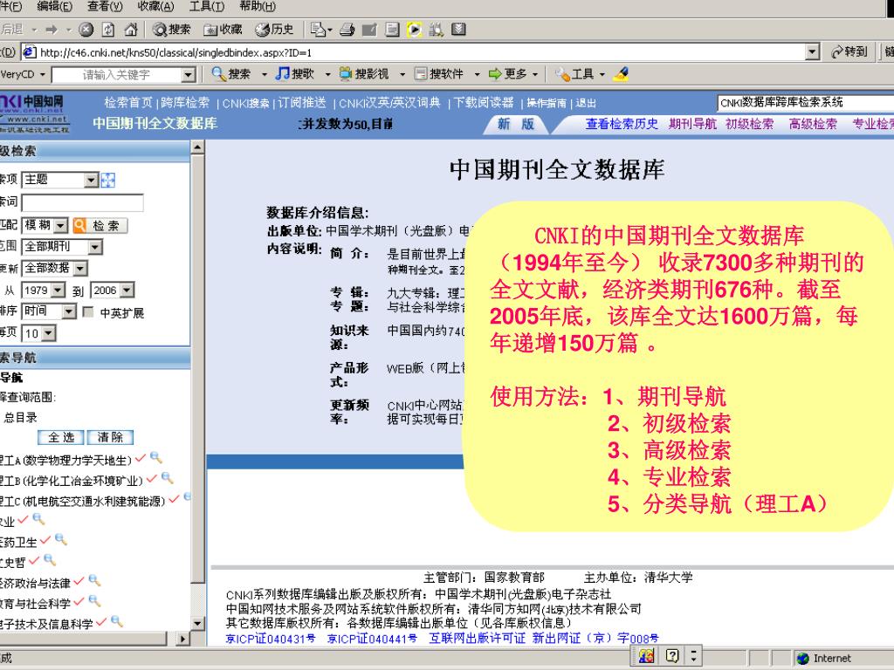Click the orange 检索 search button
The image size is (894, 670).
[100, 226]
